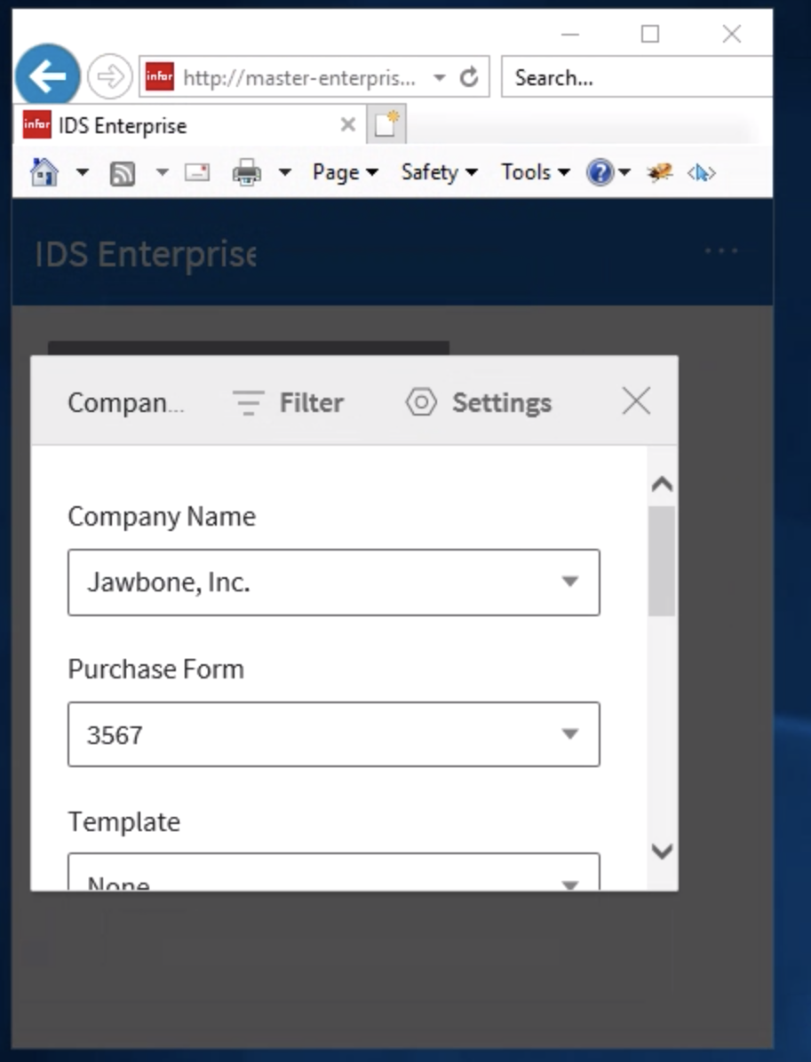This screenshot has height=1062, width=811.
Task: Click the bug extension icon in command bar
Action: click(x=659, y=173)
